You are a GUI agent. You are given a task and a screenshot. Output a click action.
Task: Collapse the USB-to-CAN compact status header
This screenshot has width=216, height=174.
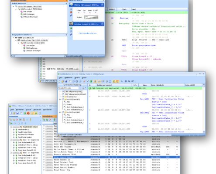(102, 5)
